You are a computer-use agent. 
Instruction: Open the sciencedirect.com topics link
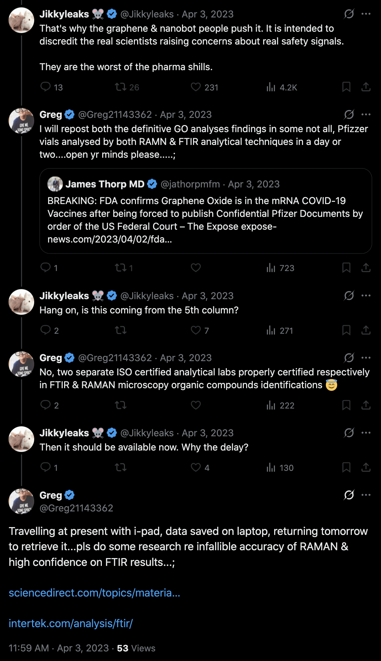94,593
